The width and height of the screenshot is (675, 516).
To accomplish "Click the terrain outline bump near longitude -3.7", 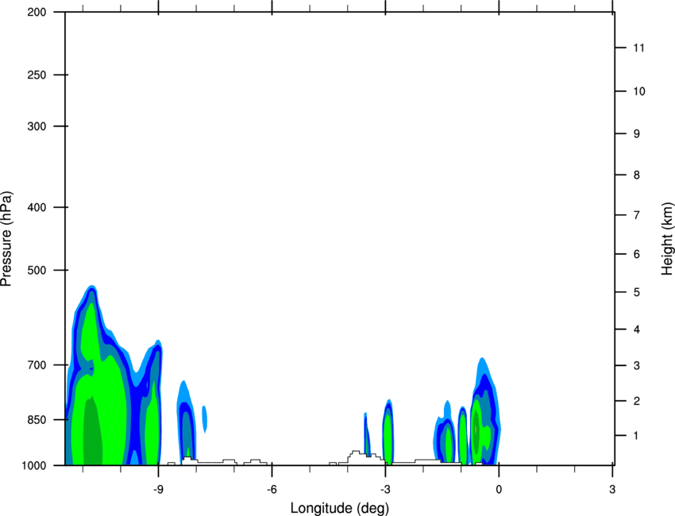I will [357, 456].
